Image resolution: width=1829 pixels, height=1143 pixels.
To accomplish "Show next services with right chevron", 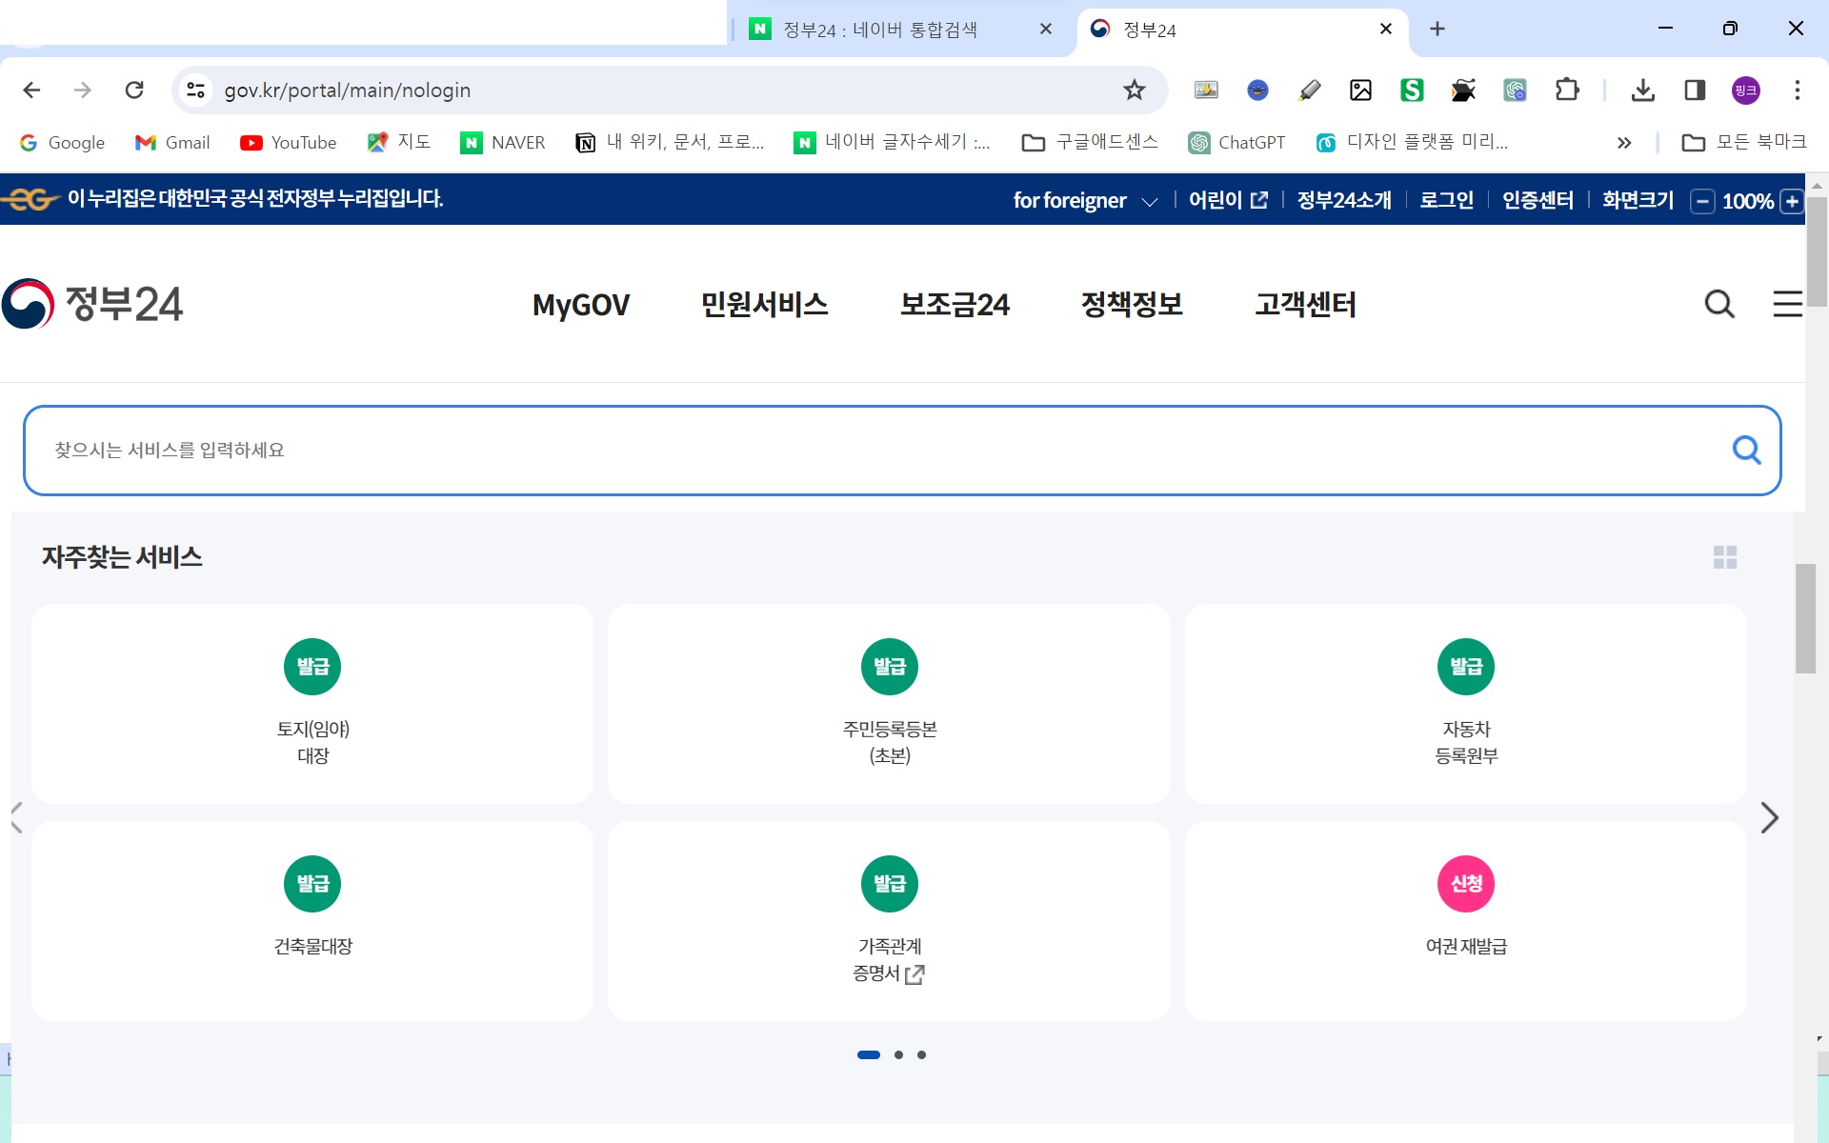I will 1769,817.
